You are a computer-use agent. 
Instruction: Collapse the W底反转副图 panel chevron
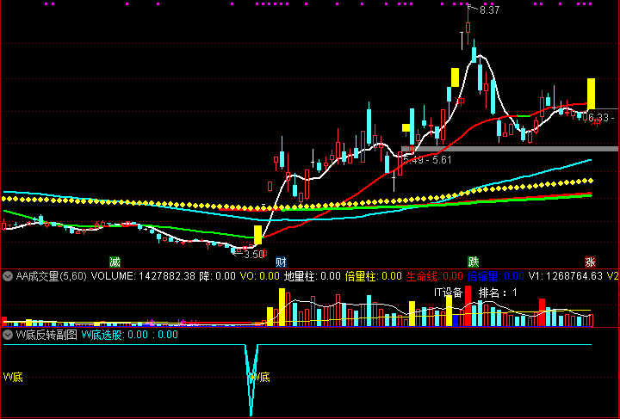tap(8, 335)
